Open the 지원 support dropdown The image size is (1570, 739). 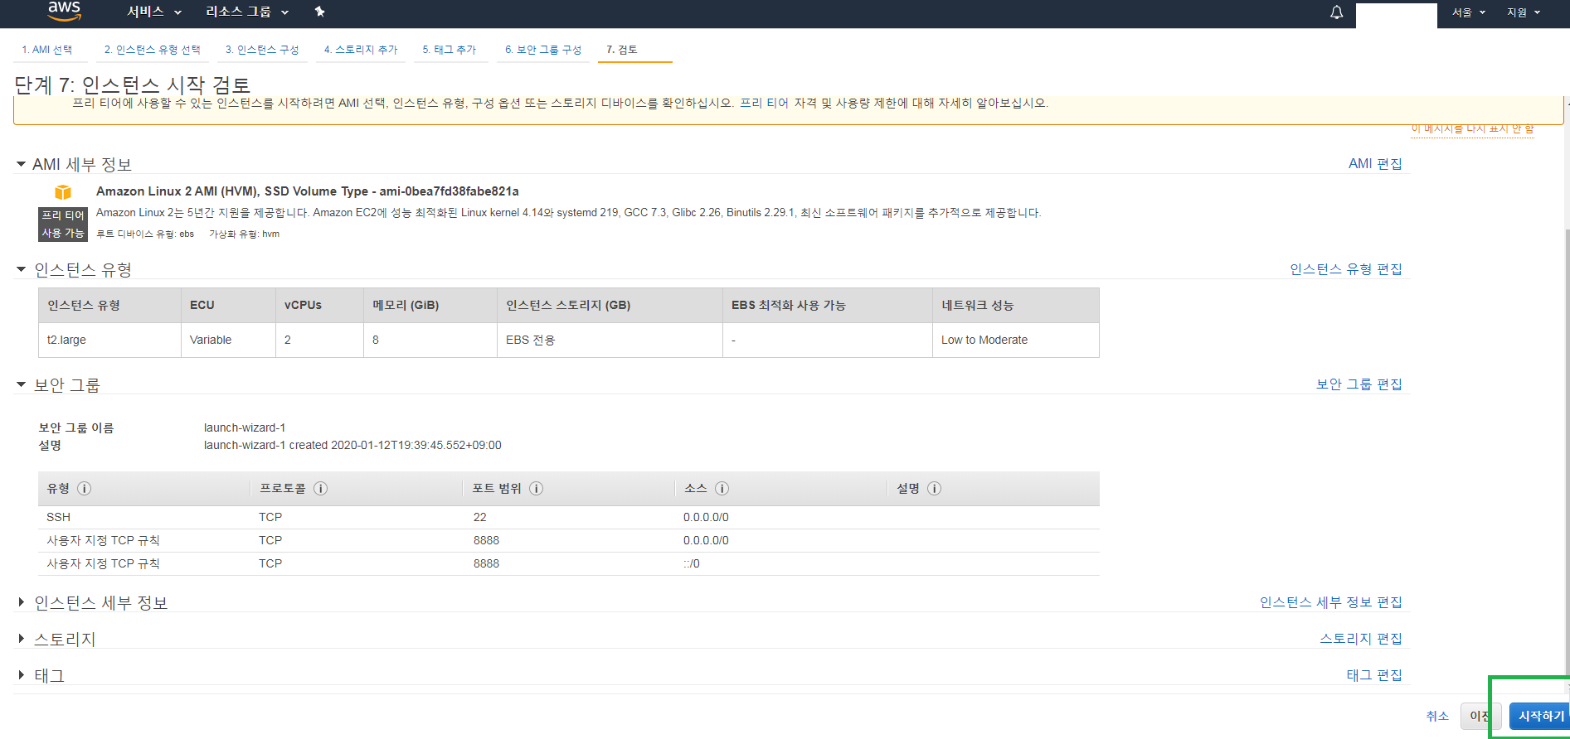point(1524,12)
